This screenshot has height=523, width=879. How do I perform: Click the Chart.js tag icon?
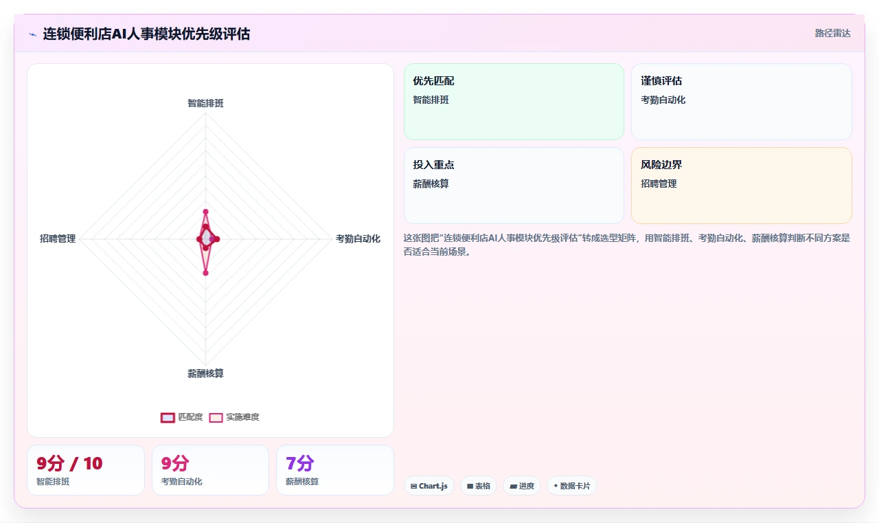(x=413, y=486)
